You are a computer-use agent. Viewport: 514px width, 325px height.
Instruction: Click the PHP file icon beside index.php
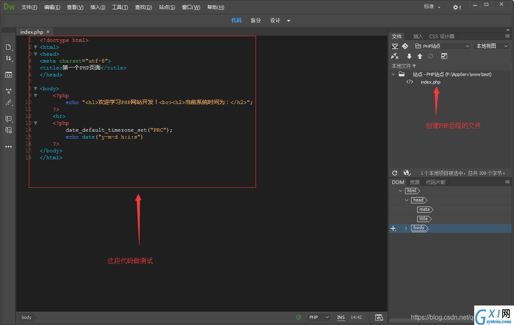(410, 82)
